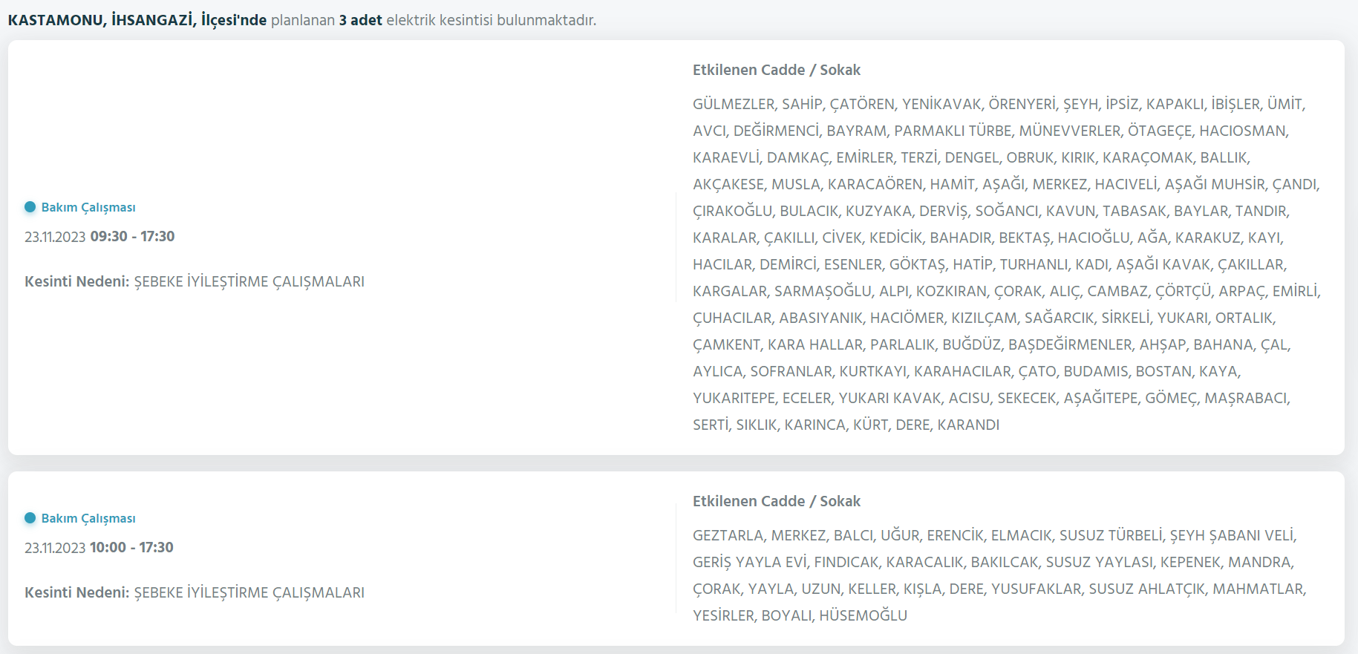
Task: Click the blue dot beside the 09:30 outage
Action: pyautogui.click(x=30, y=207)
